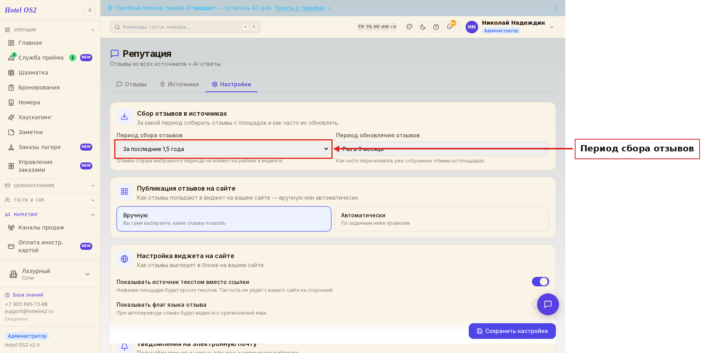
Task: Expand the ЦЕНООБРАЗОВАНИЕ section
Action: point(50,186)
